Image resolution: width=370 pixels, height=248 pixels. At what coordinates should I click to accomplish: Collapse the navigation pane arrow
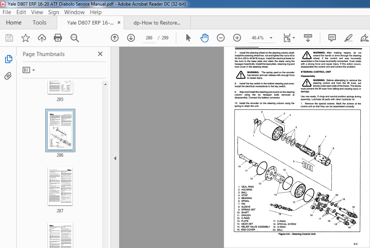click(x=115, y=158)
